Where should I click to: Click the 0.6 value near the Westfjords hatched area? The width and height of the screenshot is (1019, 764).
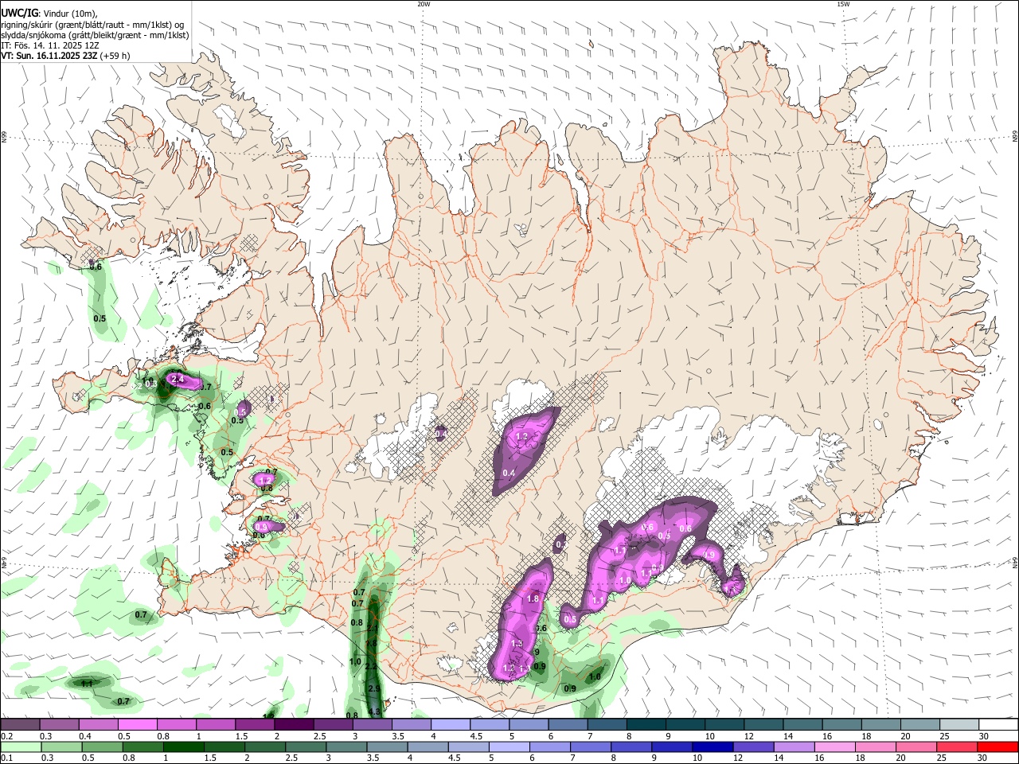point(96,267)
